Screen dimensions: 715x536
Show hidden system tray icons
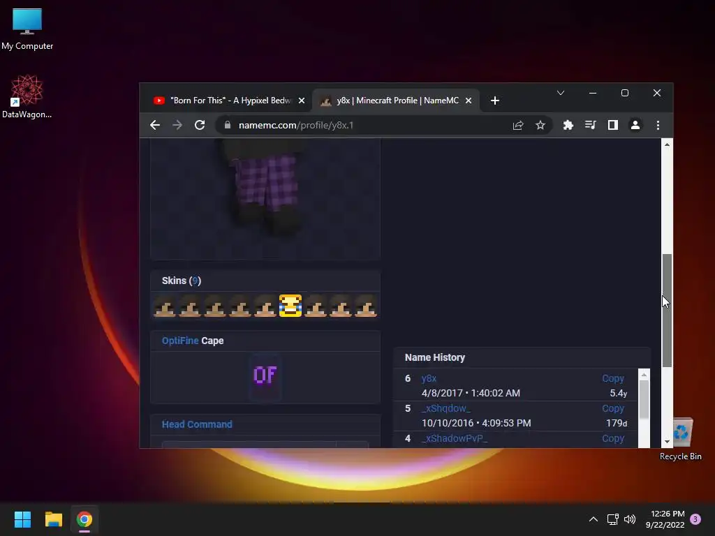594,519
